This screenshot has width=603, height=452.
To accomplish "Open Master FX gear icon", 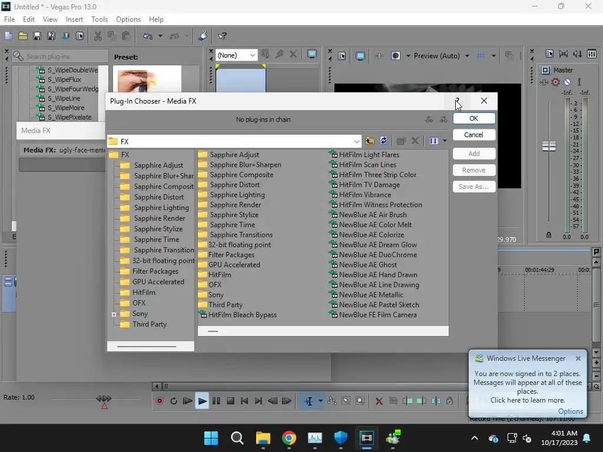I will tap(555, 82).
